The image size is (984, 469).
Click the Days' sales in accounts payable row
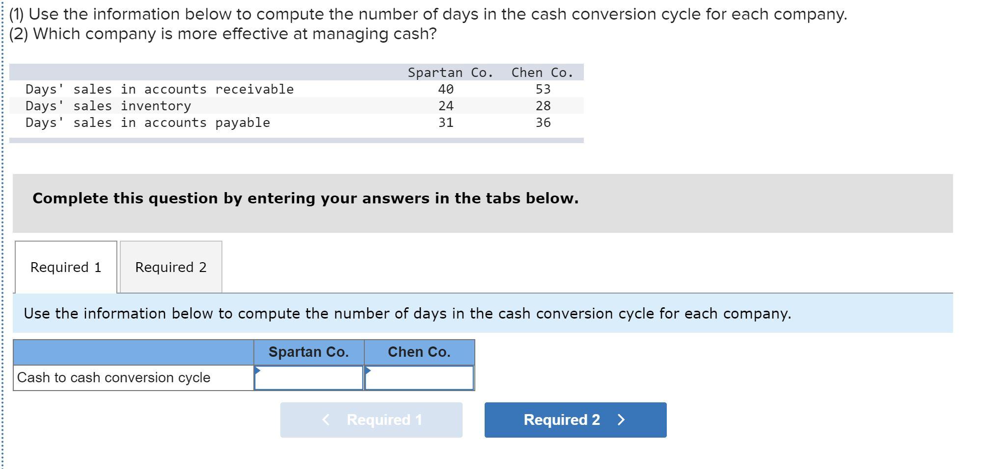(147, 123)
